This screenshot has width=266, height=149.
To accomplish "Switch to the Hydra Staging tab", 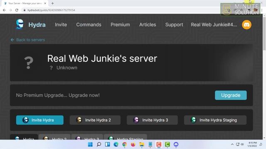I will pyautogui.click(x=126, y=137).
